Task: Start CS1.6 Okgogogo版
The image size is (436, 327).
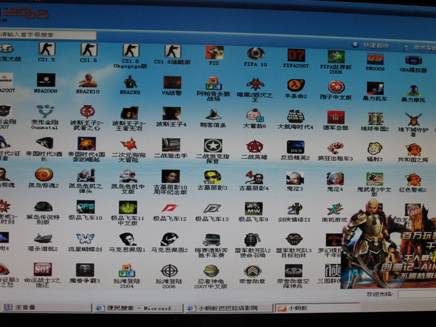Action: click(130, 51)
